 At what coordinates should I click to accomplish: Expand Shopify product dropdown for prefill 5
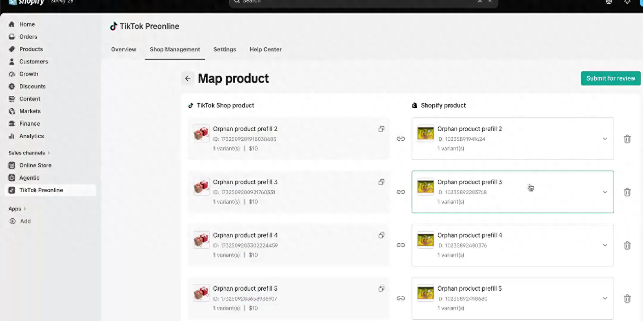click(605, 299)
